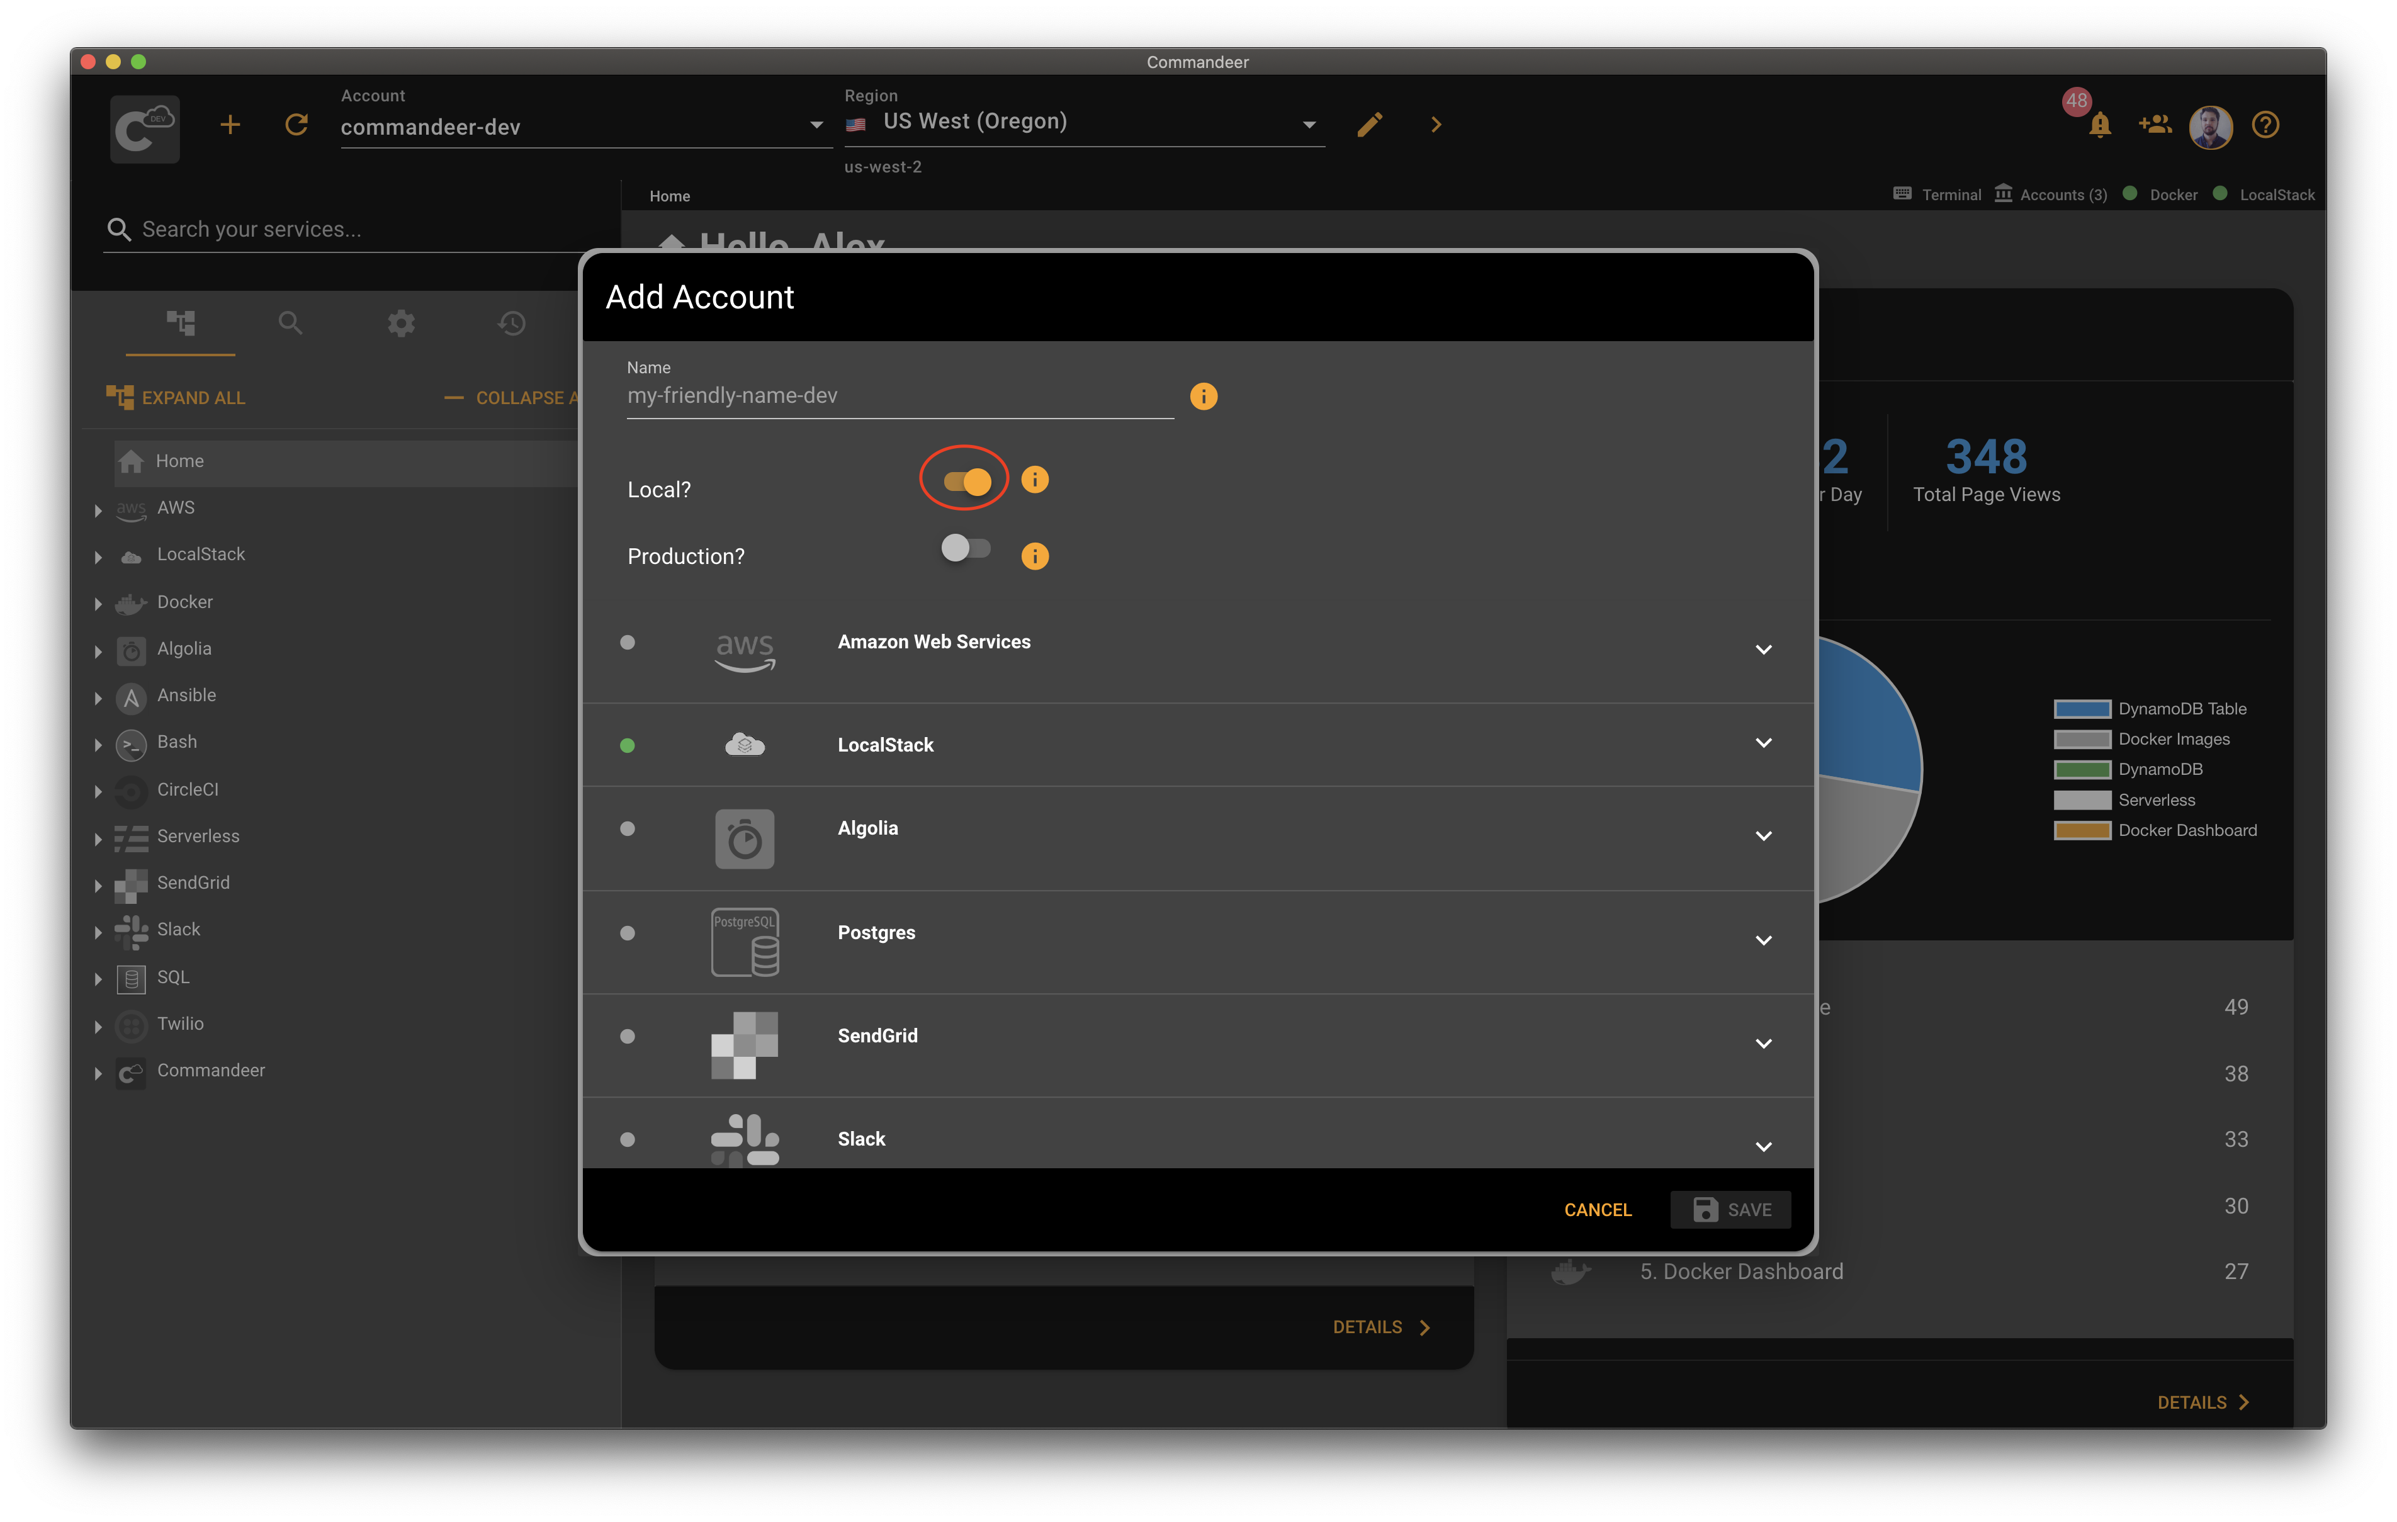Click the PostgreSQL icon in dialog
This screenshot has height=1522, width=2397.
pos(745,943)
